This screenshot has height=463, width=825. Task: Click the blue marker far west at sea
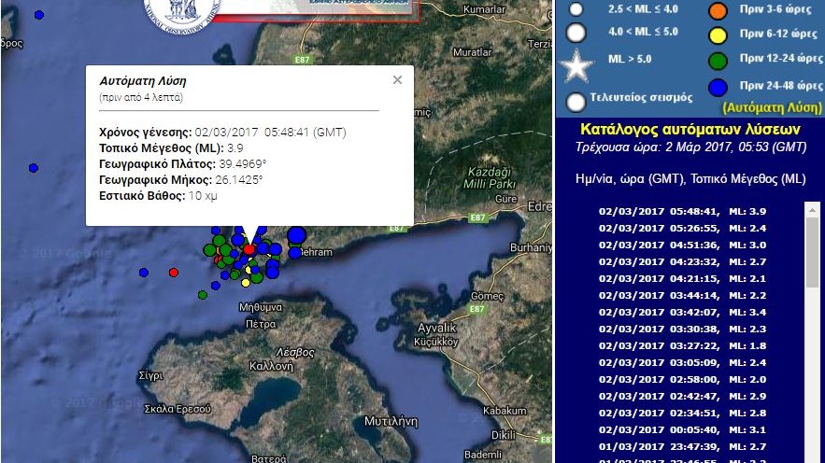coord(33,168)
